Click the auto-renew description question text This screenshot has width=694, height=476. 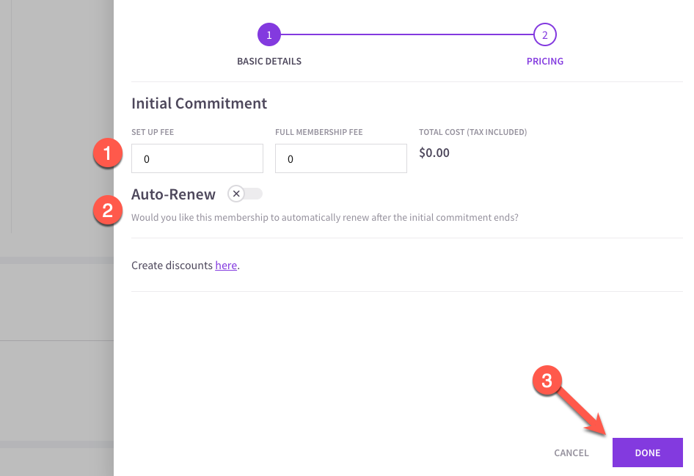pos(325,218)
